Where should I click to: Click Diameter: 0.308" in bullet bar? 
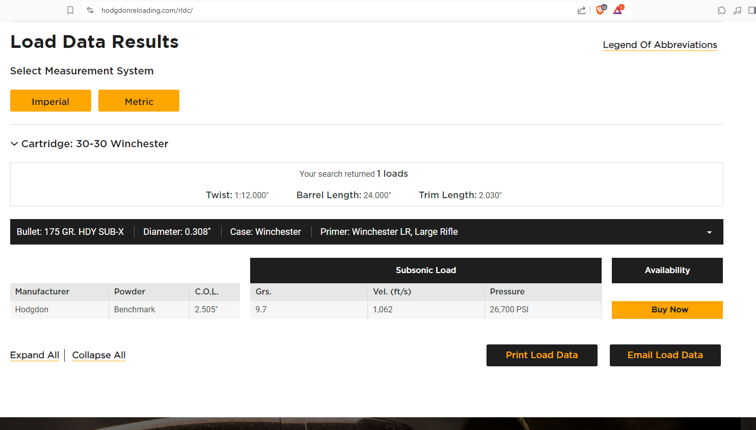pyautogui.click(x=177, y=232)
